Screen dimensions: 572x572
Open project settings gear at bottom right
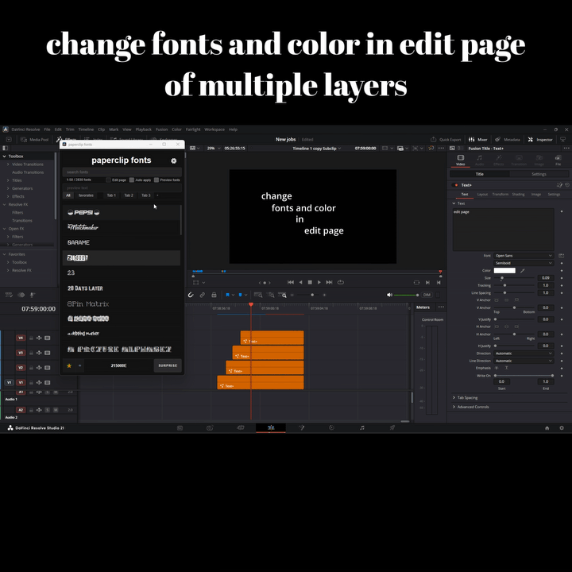click(562, 428)
